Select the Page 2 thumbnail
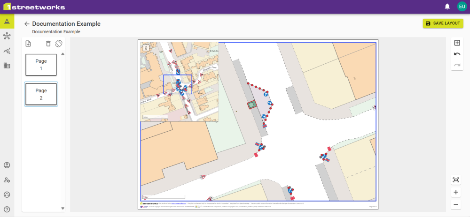This screenshot has height=217, width=470. (41, 94)
